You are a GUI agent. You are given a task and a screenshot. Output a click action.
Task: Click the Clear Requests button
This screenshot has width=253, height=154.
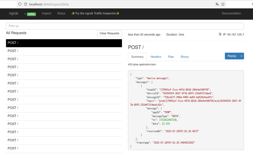(x=109, y=33)
